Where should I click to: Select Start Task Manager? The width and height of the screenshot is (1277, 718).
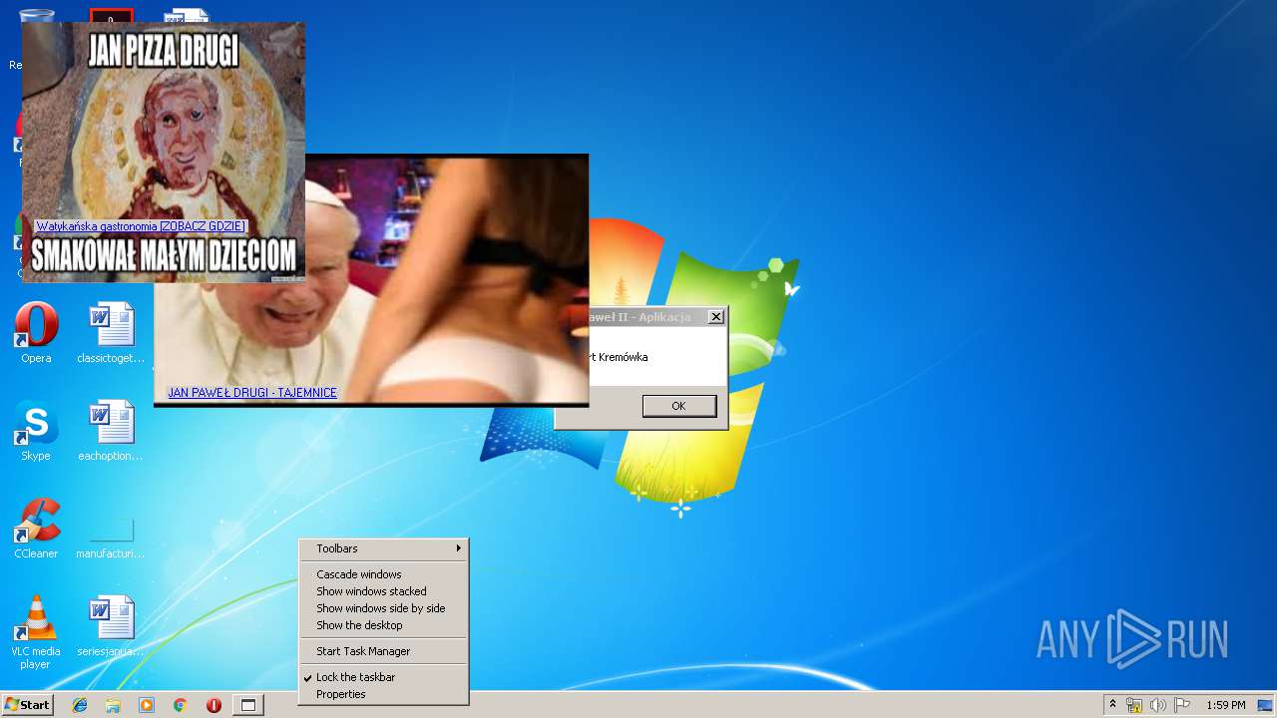[383, 651]
